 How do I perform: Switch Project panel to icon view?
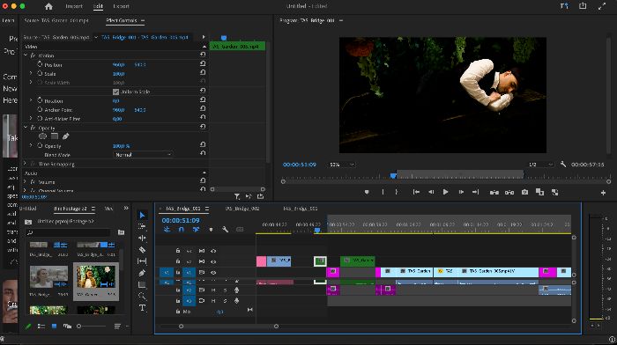pos(55,326)
